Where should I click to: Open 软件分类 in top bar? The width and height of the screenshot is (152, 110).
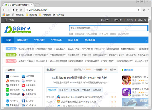point(118,20)
